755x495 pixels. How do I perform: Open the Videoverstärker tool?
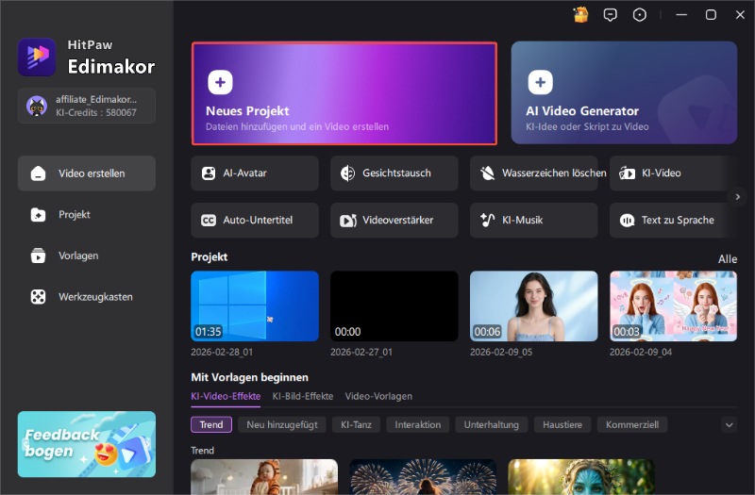394,221
